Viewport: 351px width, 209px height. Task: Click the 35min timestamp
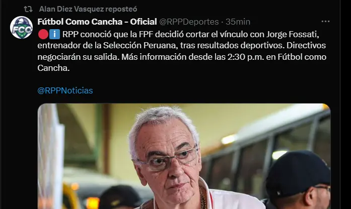tap(238, 22)
